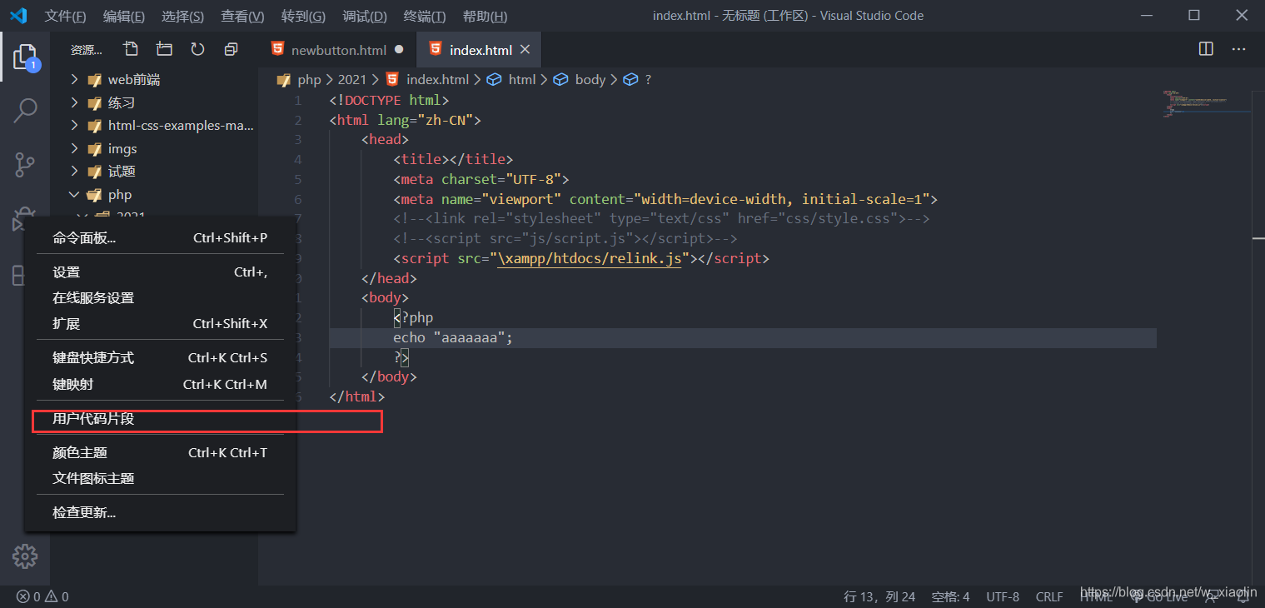Close the index.html tab

tap(525, 50)
